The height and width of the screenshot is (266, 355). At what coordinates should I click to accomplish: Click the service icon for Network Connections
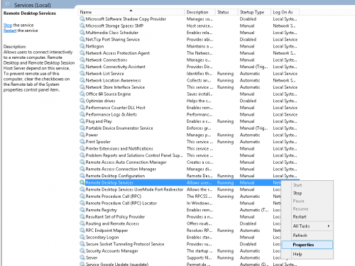pyautogui.click(x=82, y=60)
